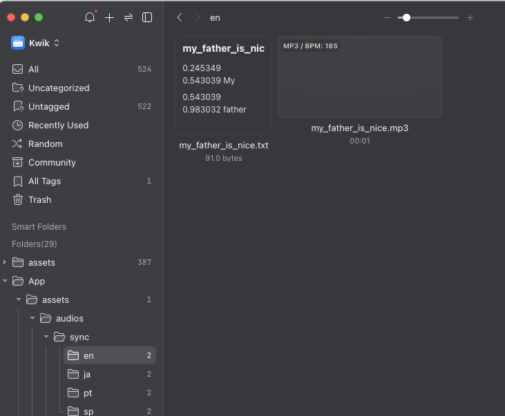Show Untagged items
The image size is (505, 416).
pyautogui.click(x=82, y=106)
